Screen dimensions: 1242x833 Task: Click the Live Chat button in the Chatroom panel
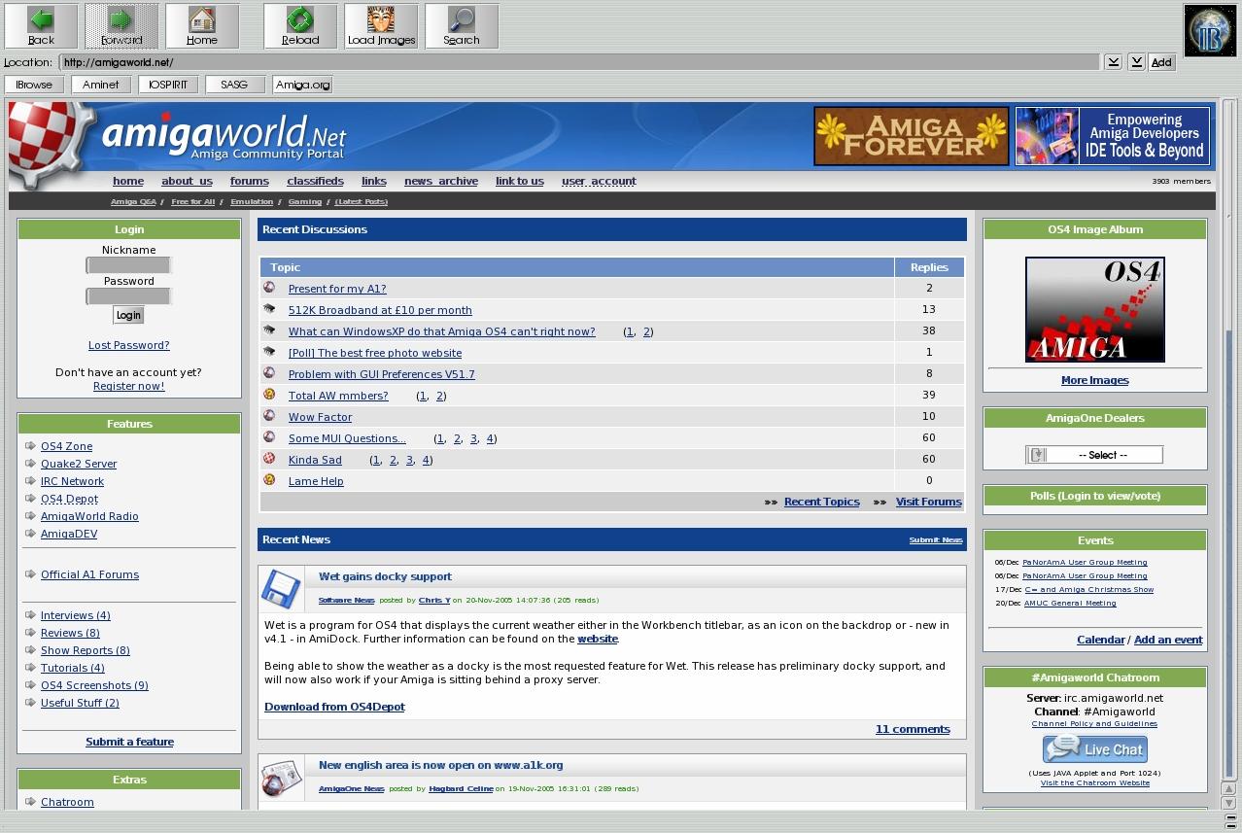1094,748
